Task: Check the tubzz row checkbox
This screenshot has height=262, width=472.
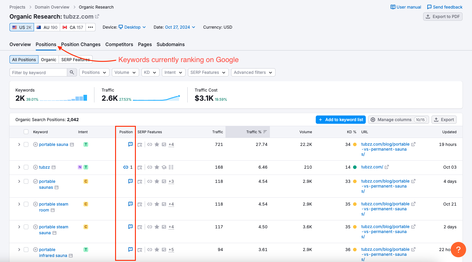Action: point(26,167)
